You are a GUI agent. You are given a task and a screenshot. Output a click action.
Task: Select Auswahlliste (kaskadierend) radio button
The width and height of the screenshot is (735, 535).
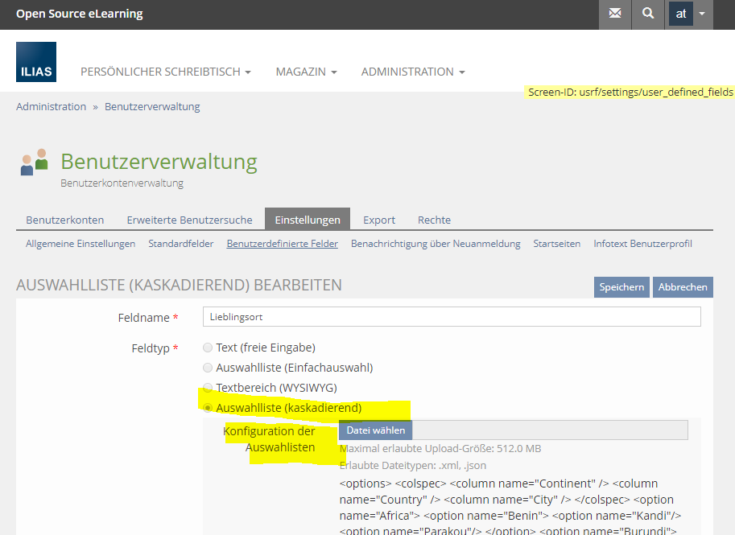pyautogui.click(x=209, y=408)
